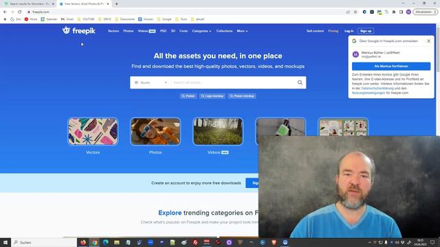Screen dimensions: 440x247
Task: Click the Aktualisieren update button
Action: (x=426, y=12)
